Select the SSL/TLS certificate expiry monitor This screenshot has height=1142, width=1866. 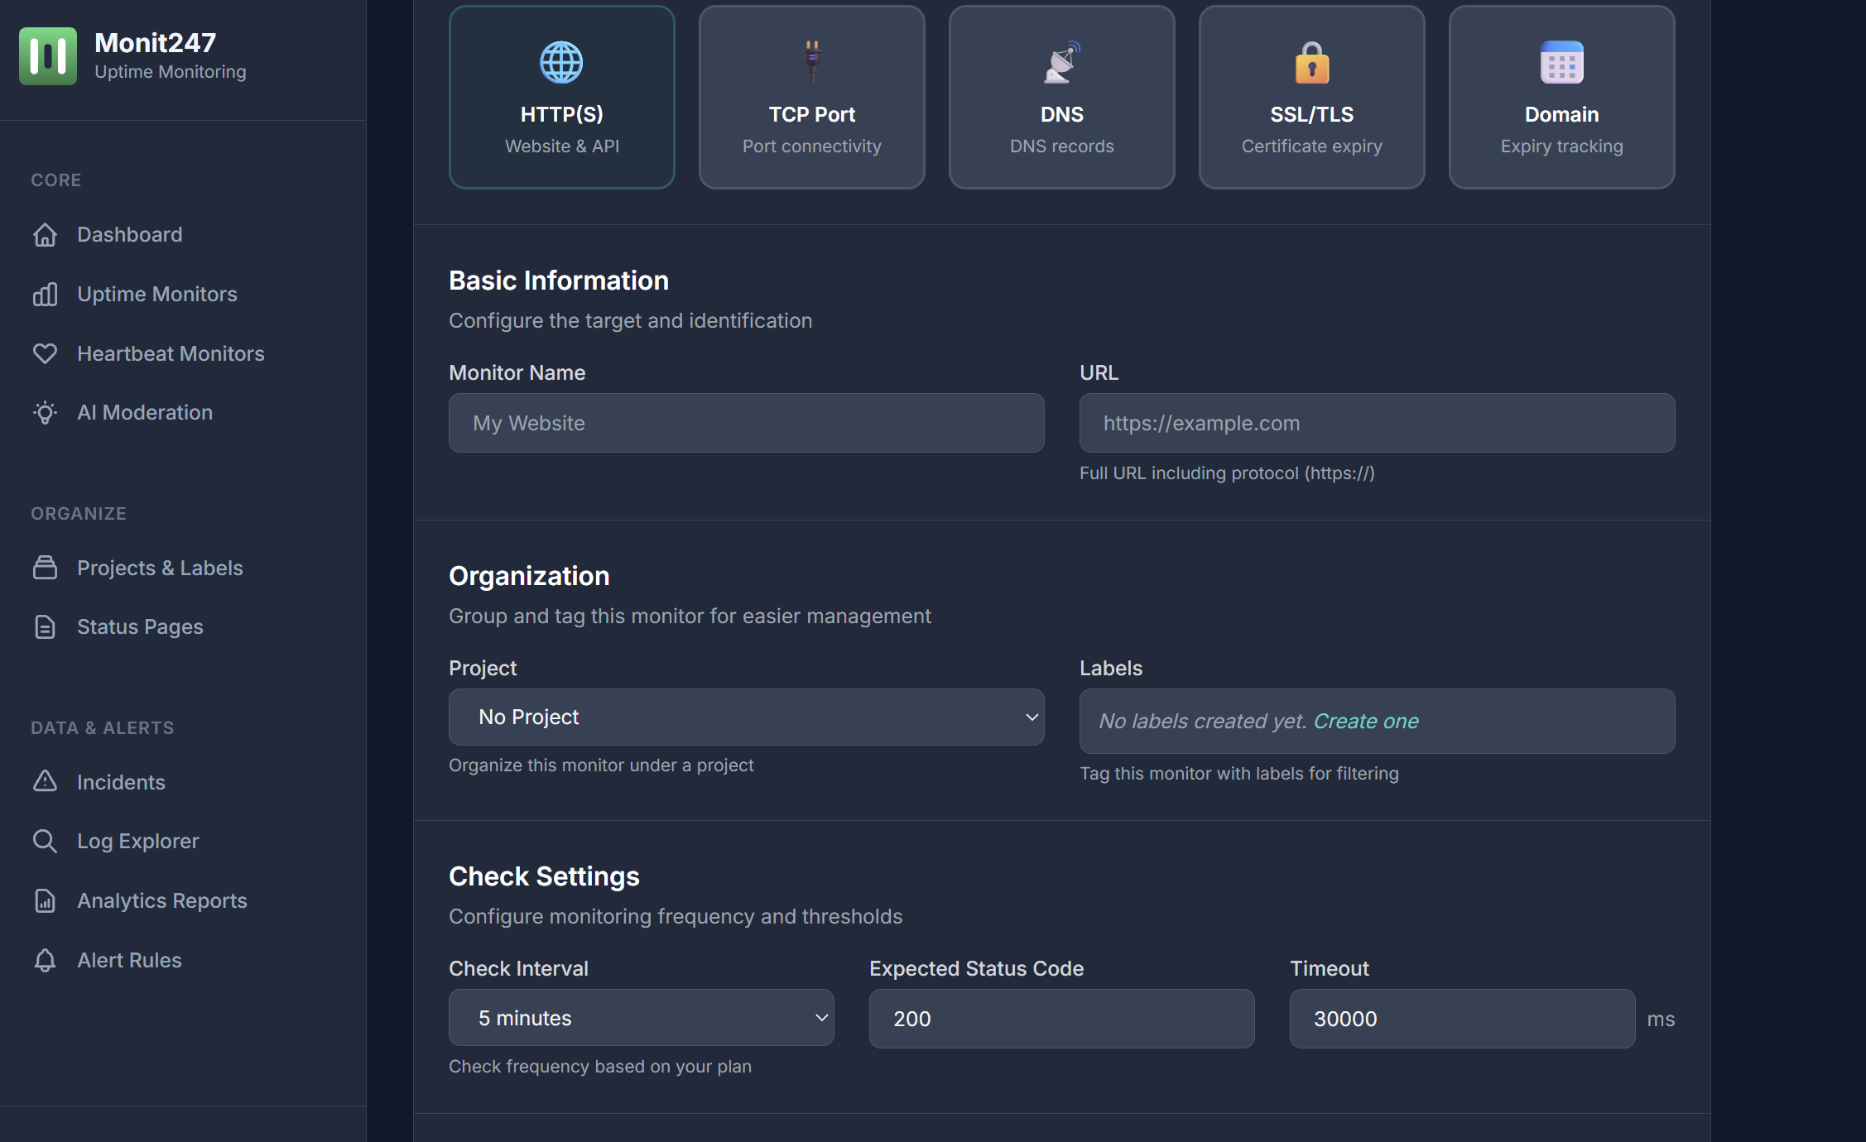point(1311,97)
